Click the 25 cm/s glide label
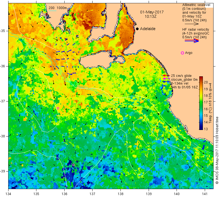The width and height of the screenshot is (219, 197). tap(181, 76)
